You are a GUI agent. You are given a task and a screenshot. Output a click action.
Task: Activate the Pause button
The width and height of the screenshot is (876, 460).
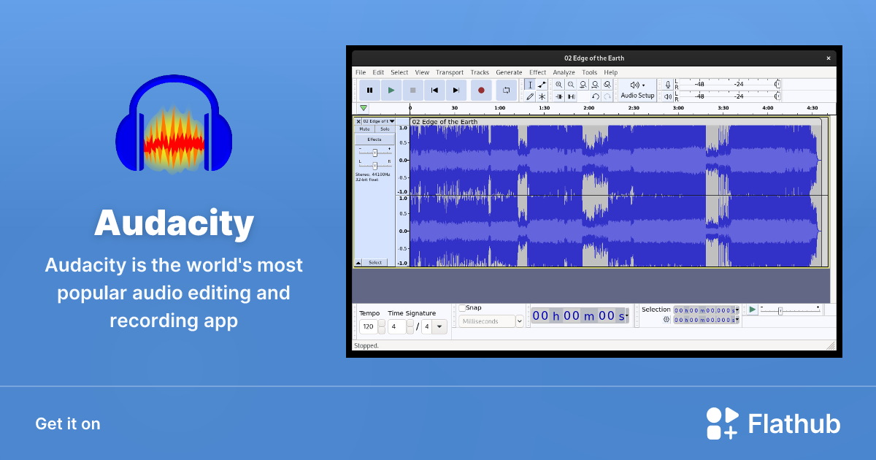[369, 89]
